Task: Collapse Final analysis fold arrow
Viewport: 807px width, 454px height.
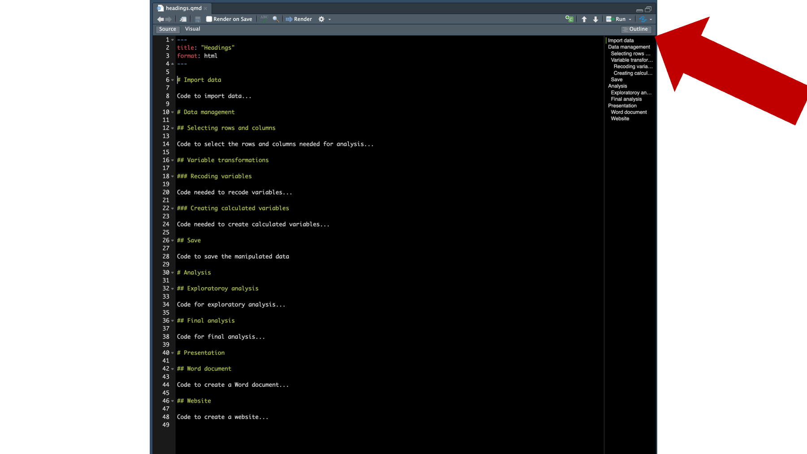Action: tap(173, 321)
